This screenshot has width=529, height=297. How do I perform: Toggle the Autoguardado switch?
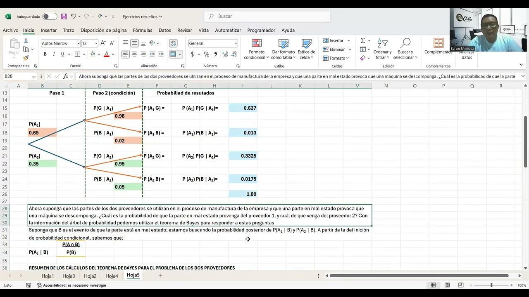[x=50, y=16]
